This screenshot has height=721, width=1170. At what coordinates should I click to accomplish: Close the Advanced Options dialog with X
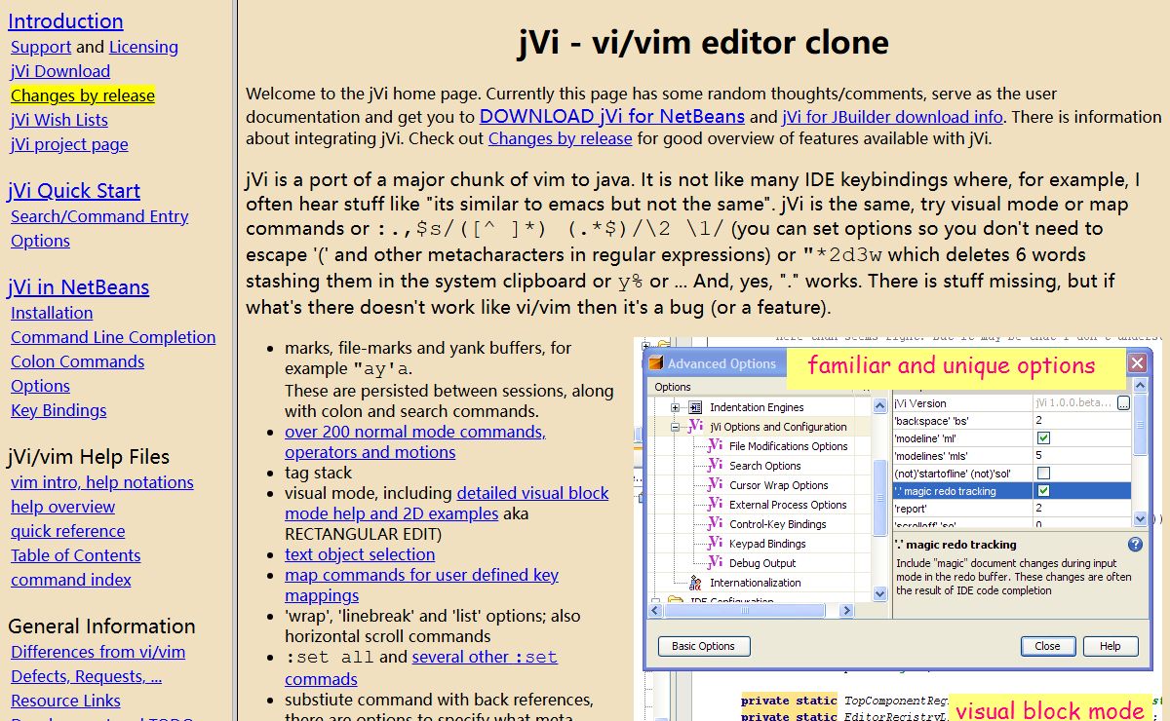(x=1137, y=363)
